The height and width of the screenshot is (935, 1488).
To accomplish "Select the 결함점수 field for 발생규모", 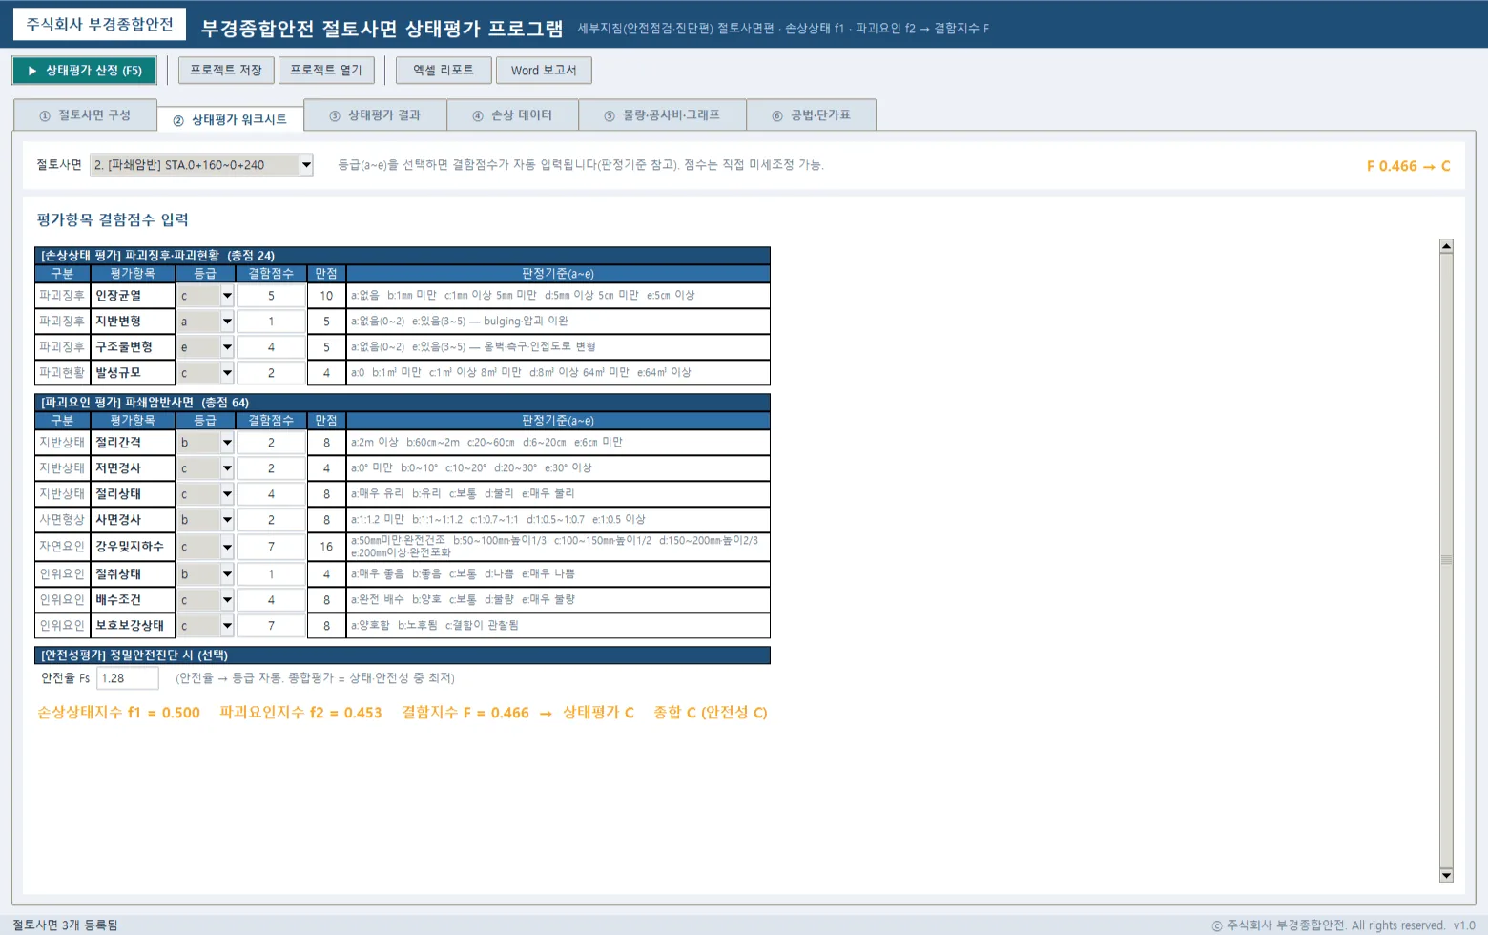I will [271, 373].
